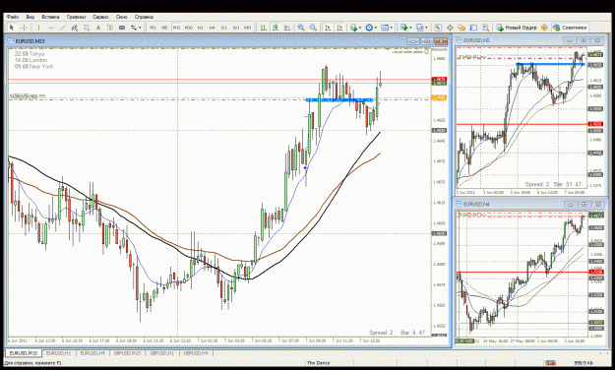615x370 pixels.
Task: Expand the arrows tool dropdown
Action: [x=140, y=28]
